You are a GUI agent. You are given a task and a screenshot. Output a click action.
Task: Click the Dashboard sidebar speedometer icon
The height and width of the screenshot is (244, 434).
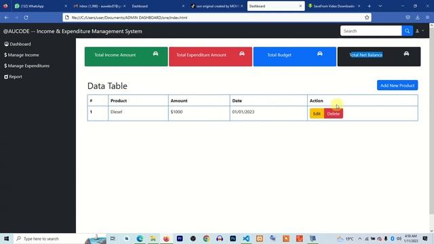[x=6, y=44]
